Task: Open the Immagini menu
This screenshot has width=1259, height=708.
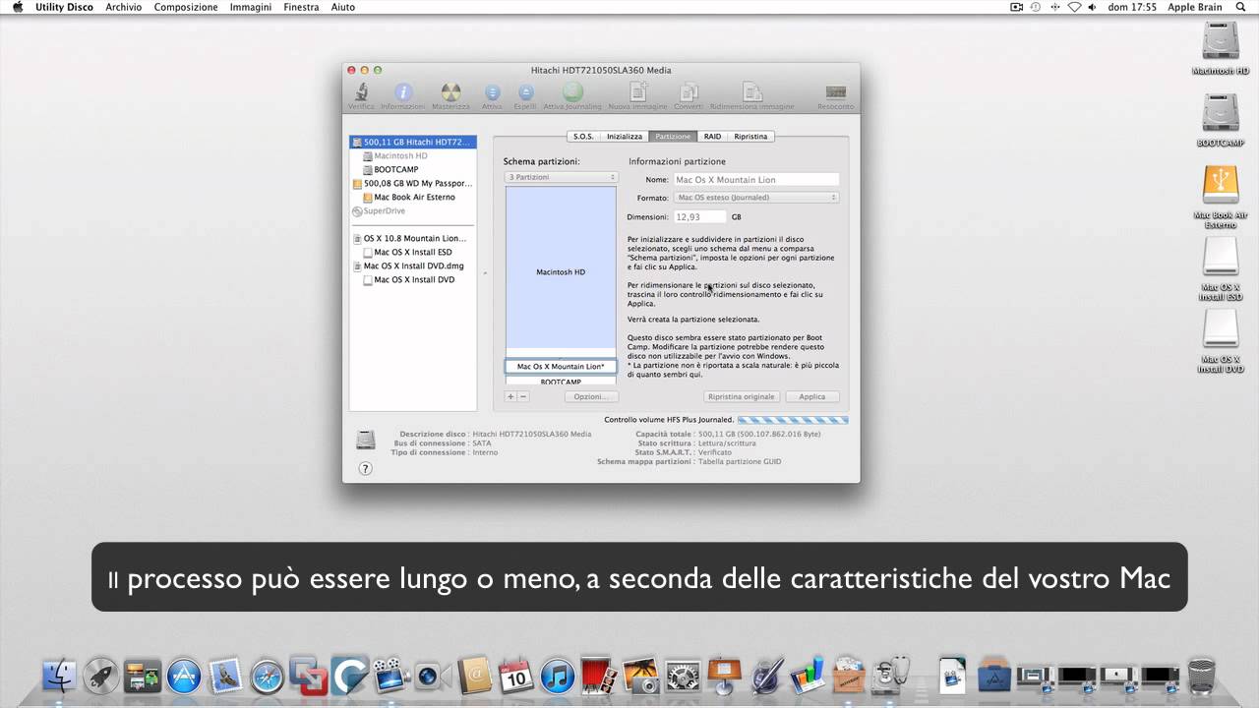Action: pos(251,7)
